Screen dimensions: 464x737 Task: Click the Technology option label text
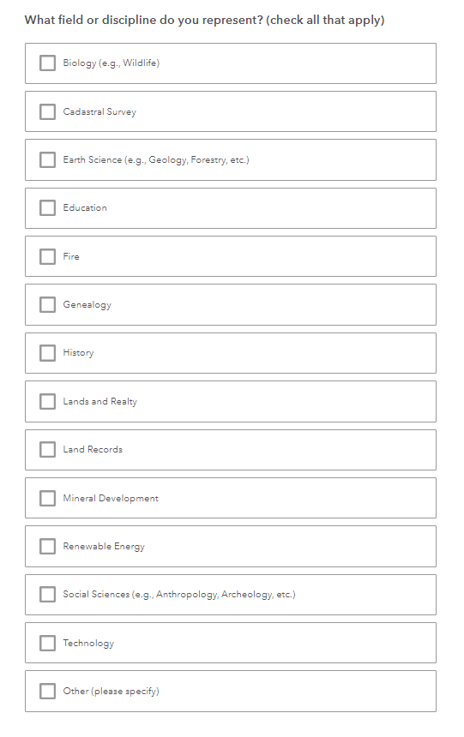tap(88, 643)
